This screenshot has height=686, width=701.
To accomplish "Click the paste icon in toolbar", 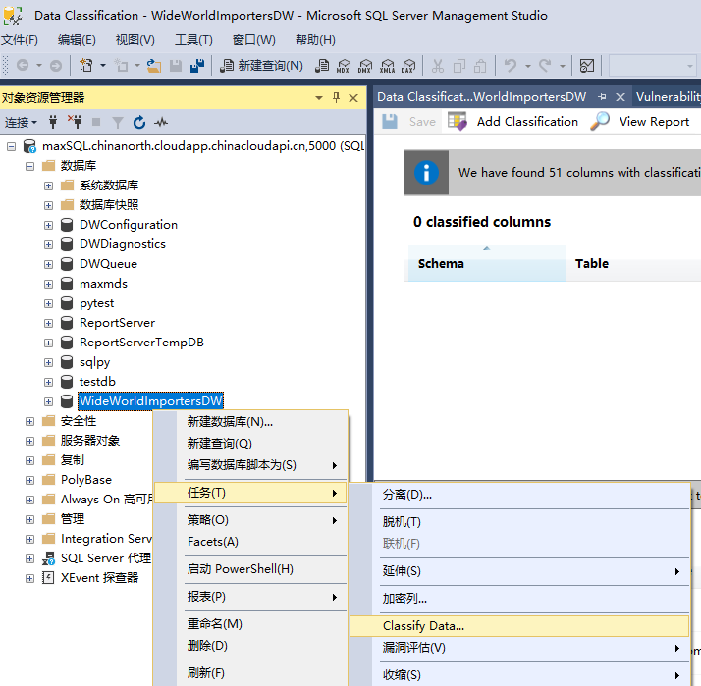I will click(x=480, y=66).
